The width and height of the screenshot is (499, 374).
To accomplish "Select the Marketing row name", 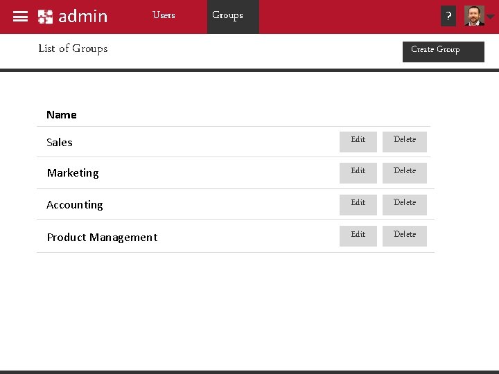I will pyautogui.click(x=73, y=173).
